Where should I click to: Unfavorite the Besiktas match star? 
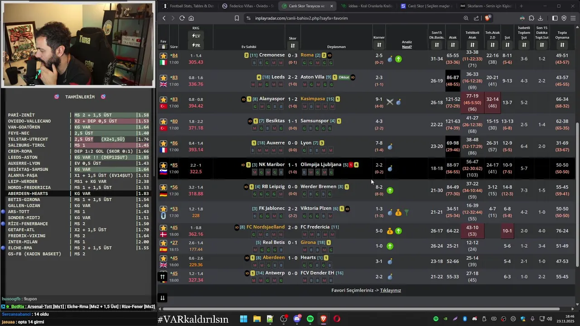click(x=164, y=121)
